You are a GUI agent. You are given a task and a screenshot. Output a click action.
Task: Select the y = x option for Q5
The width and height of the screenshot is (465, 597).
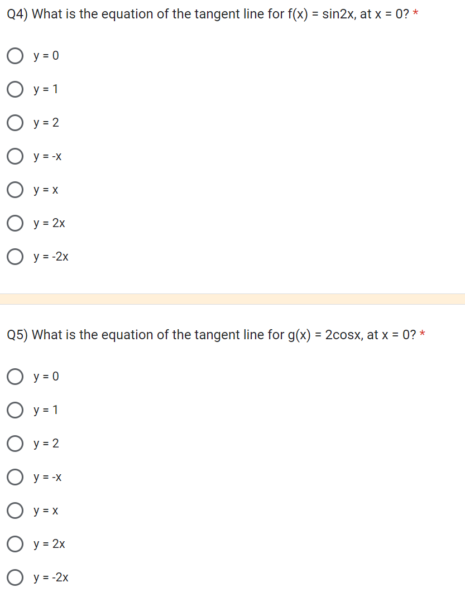point(15,511)
